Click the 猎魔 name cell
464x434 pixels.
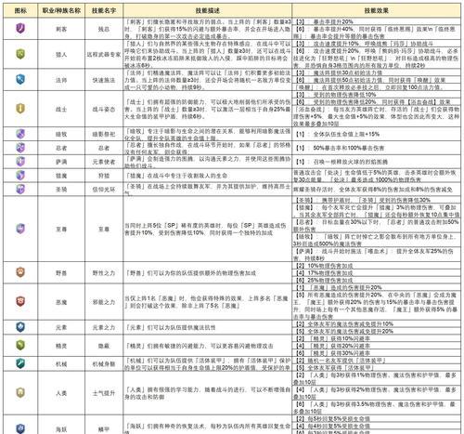(x=61, y=176)
